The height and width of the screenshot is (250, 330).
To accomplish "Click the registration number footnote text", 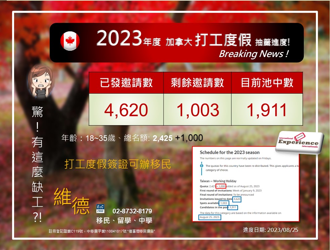I will pyautogui.click(x=102, y=231).
